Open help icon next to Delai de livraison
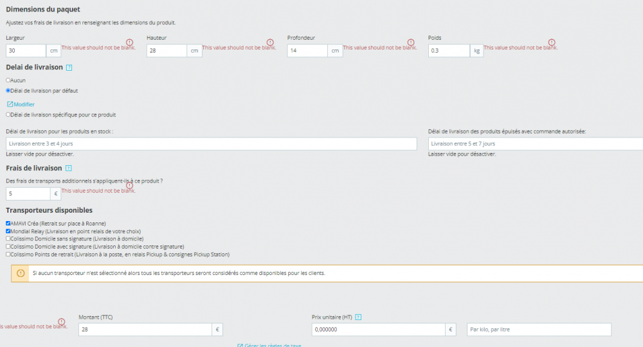The height and width of the screenshot is (347, 643). coord(69,67)
